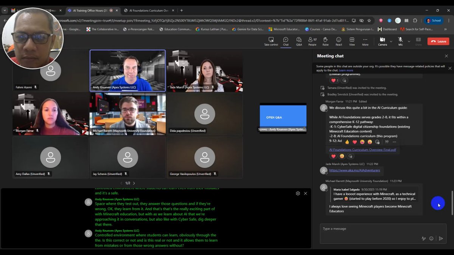The height and width of the screenshot is (255, 454).
Task: Open AI Foundations Curriculum Overview Final.pdf link
Action: [362, 150]
